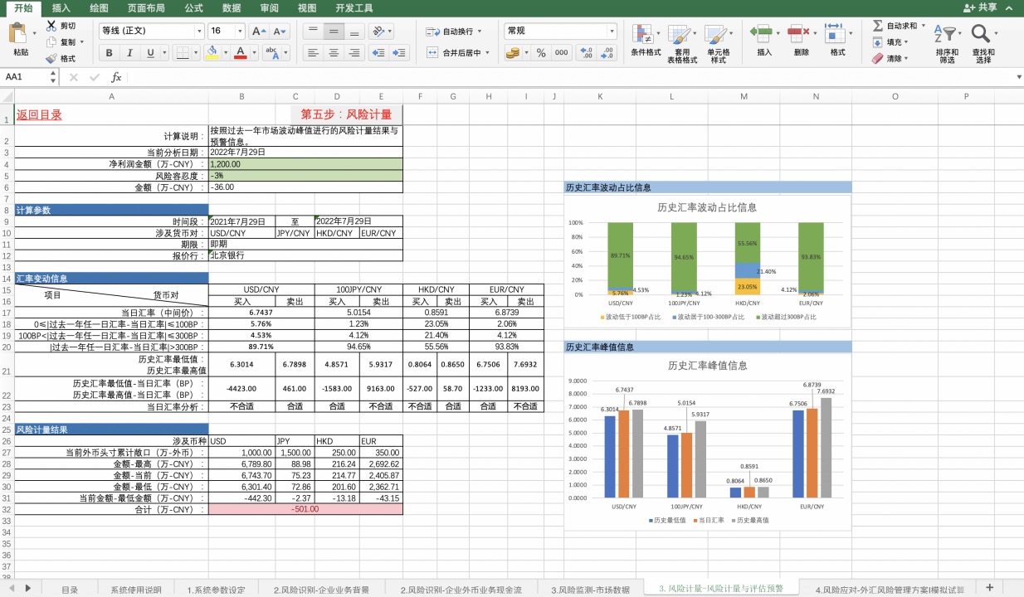Click the Conditional Formatting (条件格式) icon
1024x597 pixels.
click(x=644, y=35)
